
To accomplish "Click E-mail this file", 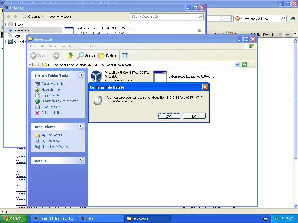I will click(x=51, y=107).
